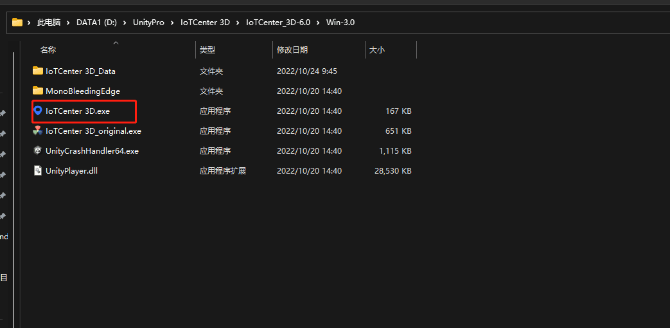Click the 1,115 KB size value
The width and height of the screenshot is (670, 328).
[395, 151]
